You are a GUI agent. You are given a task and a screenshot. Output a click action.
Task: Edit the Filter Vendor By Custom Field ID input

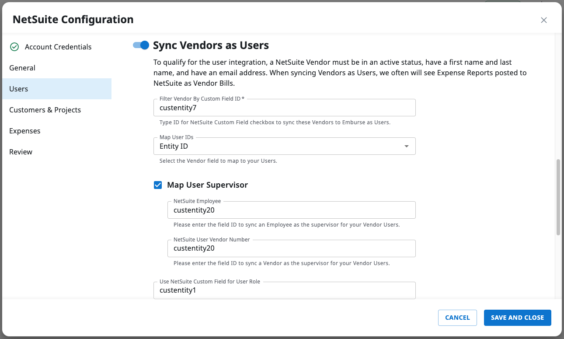(x=285, y=108)
